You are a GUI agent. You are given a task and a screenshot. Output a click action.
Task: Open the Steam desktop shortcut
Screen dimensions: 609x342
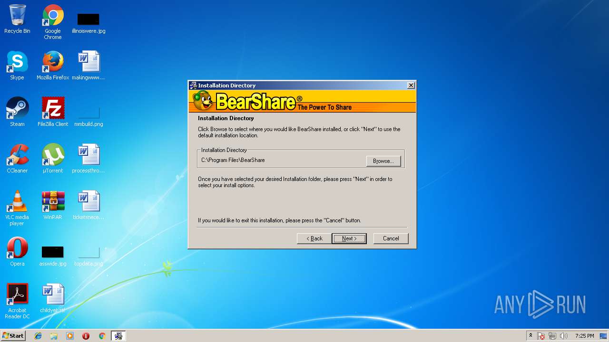(17, 112)
